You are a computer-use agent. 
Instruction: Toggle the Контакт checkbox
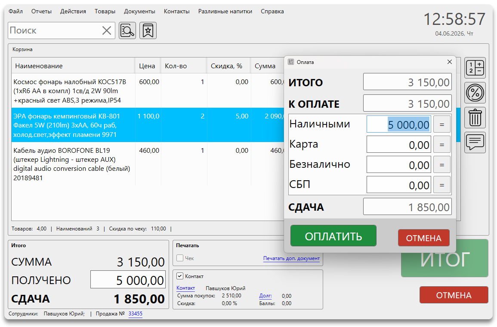(x=180, y=276)
